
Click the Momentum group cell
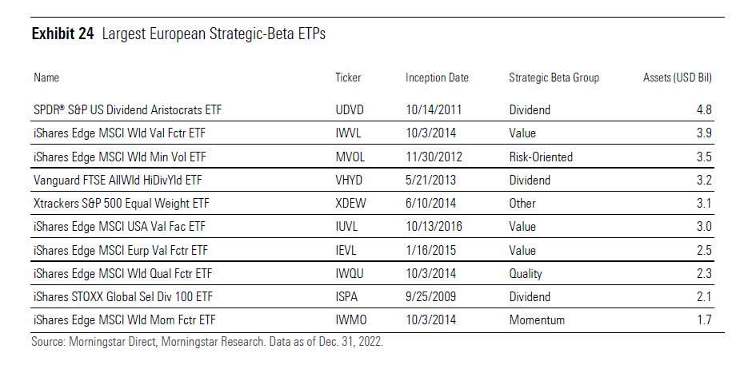click(x=537, y=320)
